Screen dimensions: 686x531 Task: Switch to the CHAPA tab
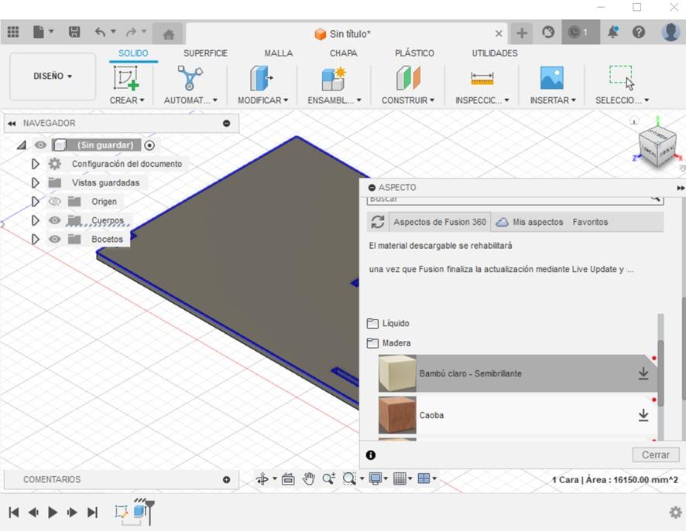[344, 53]
